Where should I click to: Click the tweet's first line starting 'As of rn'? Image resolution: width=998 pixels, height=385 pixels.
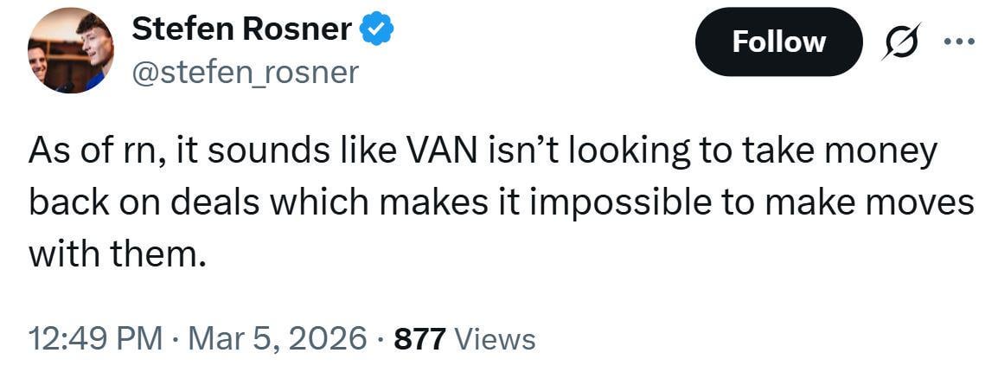[x=483, y=152]
